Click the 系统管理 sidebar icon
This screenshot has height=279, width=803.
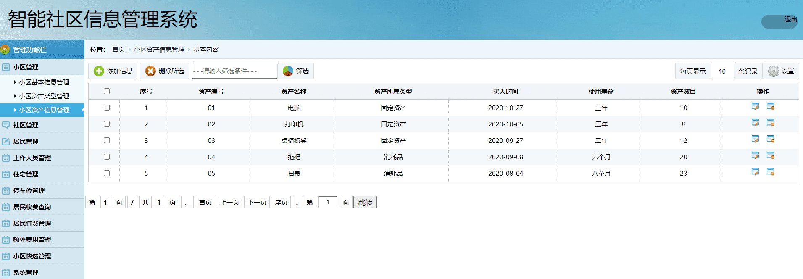[6, 272]
